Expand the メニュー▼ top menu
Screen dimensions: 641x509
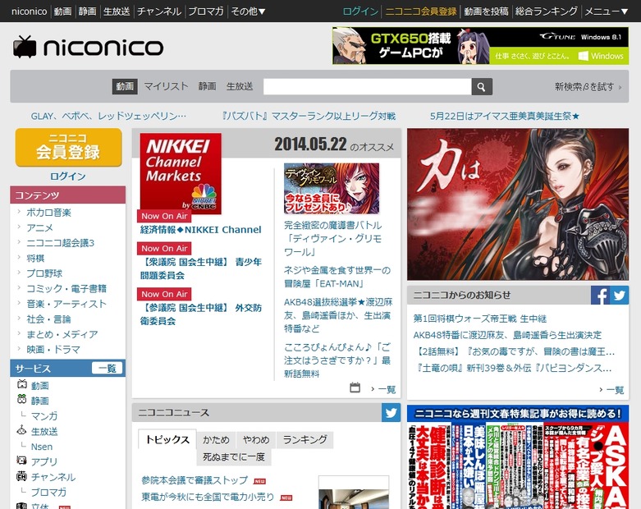(x=607, y=11)
